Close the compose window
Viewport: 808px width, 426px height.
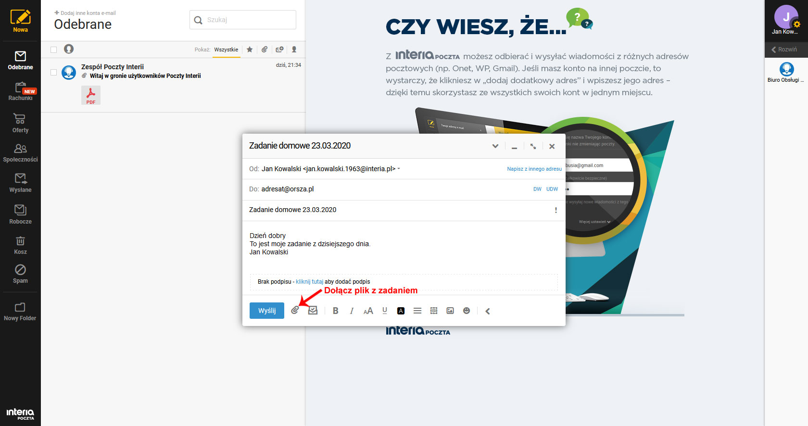552,146
